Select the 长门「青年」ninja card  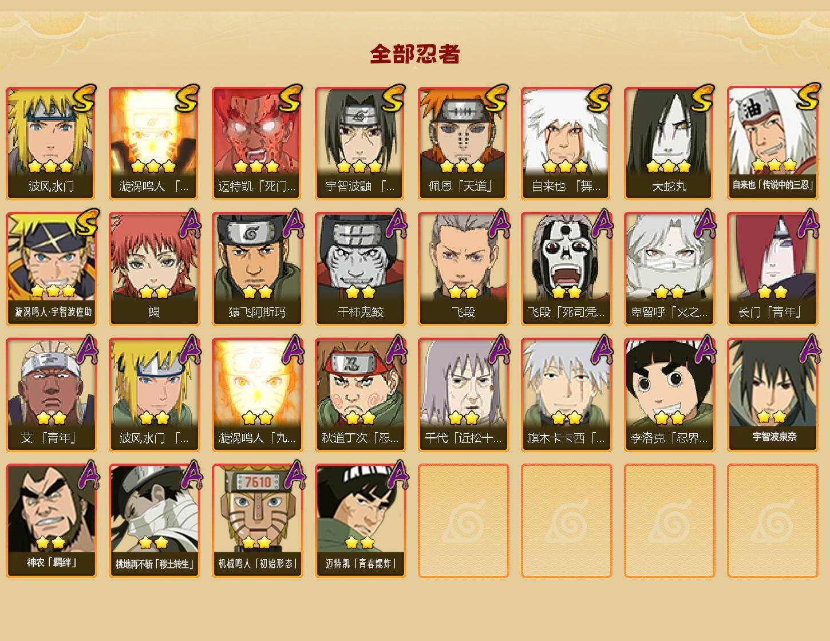pyautogui.click(x=773, y=269)
